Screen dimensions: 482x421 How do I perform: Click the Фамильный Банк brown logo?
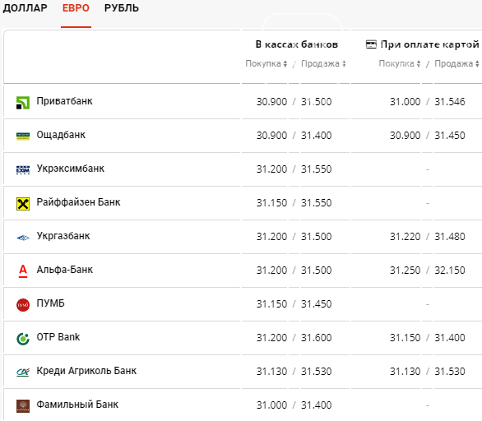click(23, 406)
